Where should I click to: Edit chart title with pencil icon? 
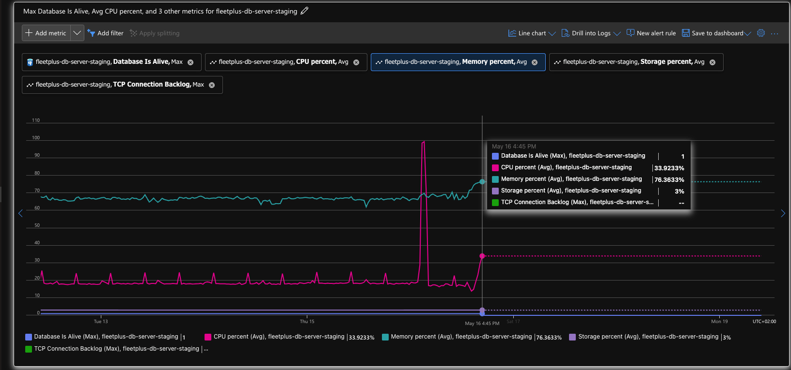[304, 11]
